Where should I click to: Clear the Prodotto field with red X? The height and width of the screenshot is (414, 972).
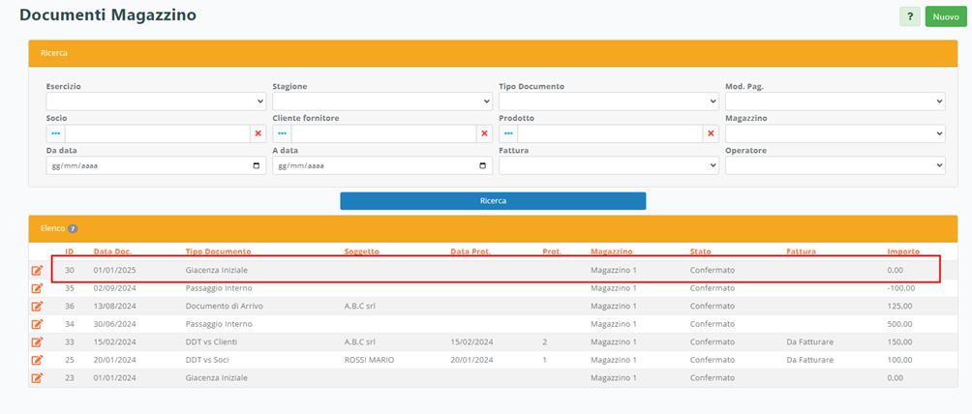pyautogui.click(x=711, y=133)
